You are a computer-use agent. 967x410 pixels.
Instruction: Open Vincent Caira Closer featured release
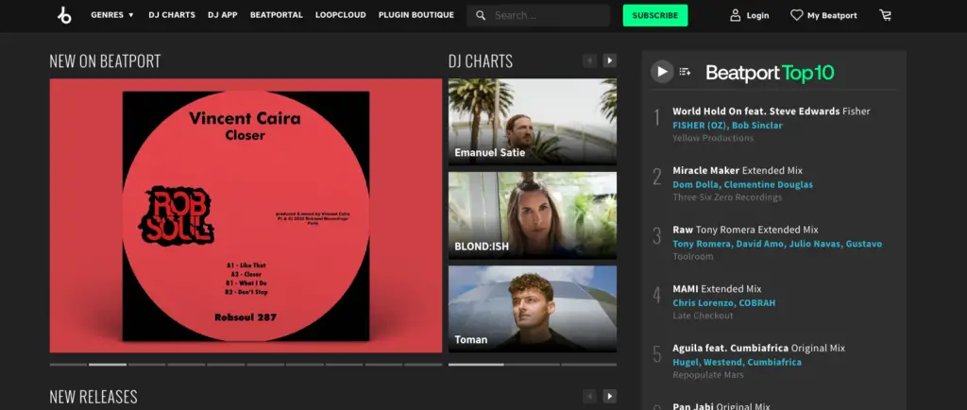point(246,215)
